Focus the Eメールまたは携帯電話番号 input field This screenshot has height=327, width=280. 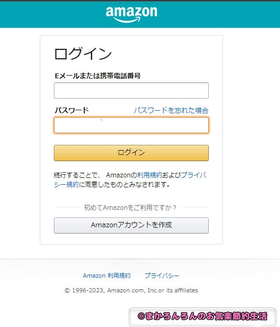tap(131, 90)
